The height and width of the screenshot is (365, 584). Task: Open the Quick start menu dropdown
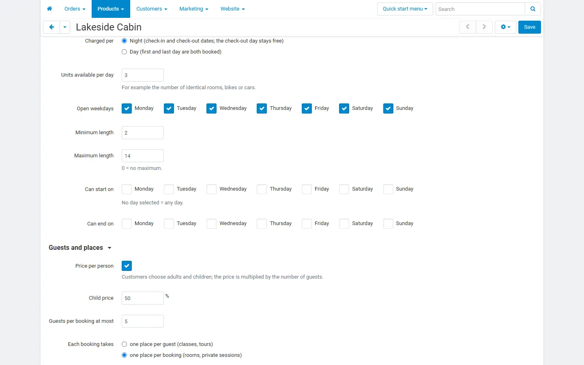coord(405,9)
